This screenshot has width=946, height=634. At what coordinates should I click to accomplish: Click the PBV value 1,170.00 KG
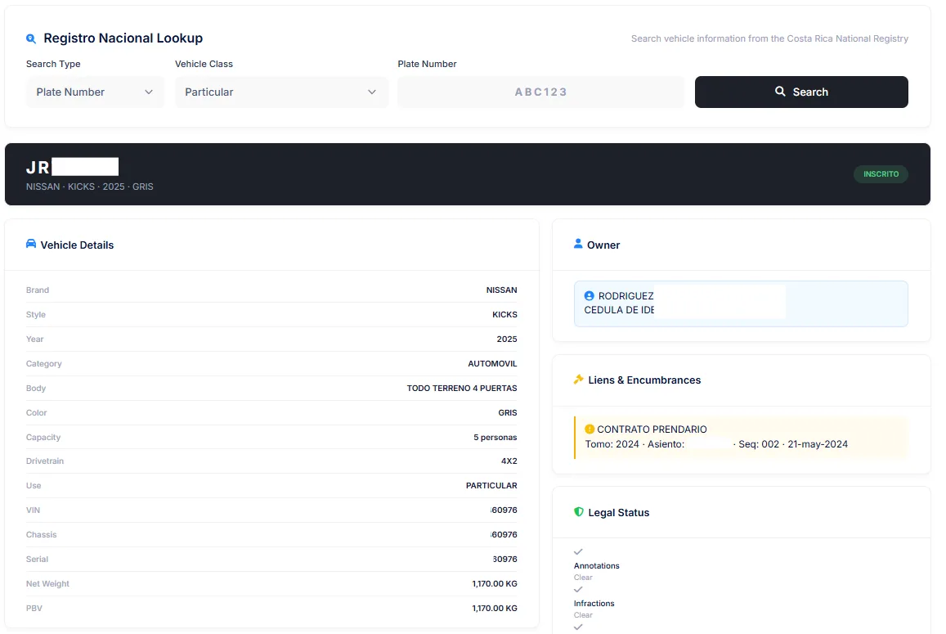click(x=494, y=609)
